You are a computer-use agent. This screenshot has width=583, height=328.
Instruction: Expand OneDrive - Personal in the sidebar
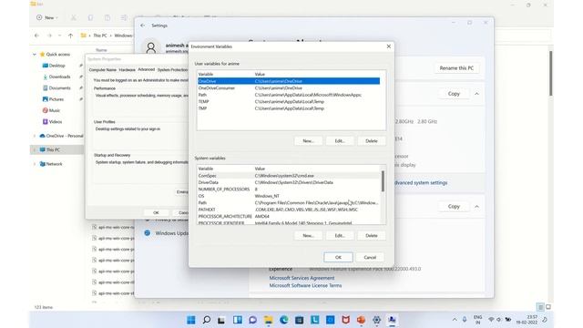click(35, 136)
